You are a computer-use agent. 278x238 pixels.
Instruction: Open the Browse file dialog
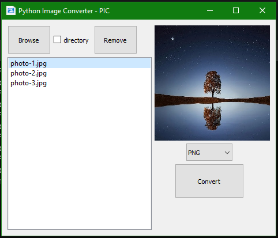click(29, 40)
